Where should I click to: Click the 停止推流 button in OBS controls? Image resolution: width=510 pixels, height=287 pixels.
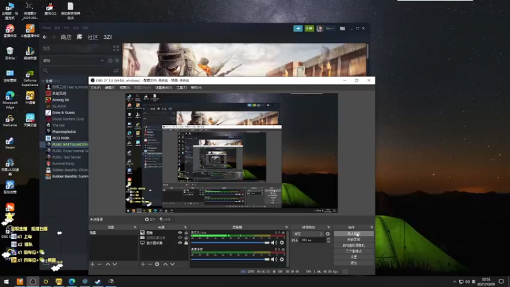pos(354,233)
